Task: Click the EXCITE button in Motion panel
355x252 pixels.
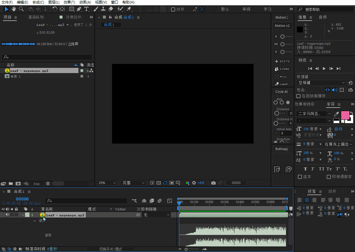Action: coord(282,61)
